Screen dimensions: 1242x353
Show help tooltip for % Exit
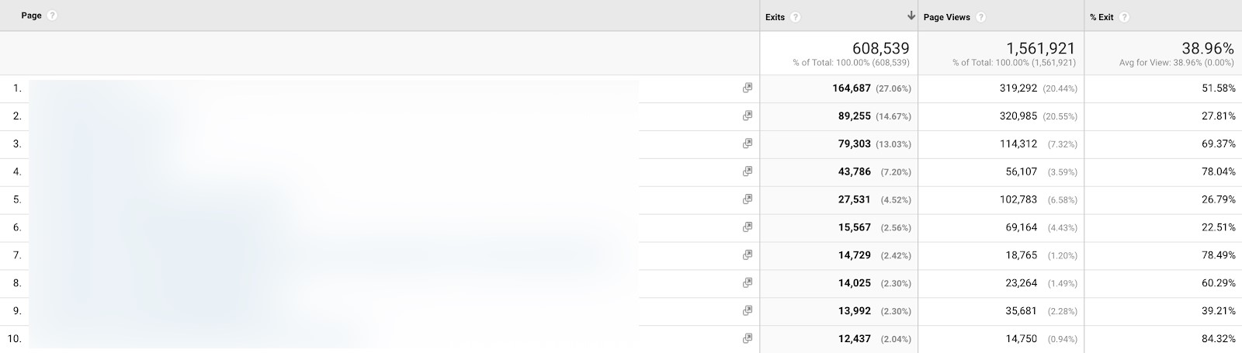[x=1124, y=17]
